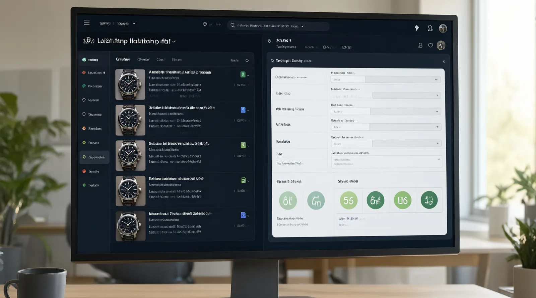536x298 pixels.
Task: Click the last dark green score circle in the row
Action: (x=429, y=200)
